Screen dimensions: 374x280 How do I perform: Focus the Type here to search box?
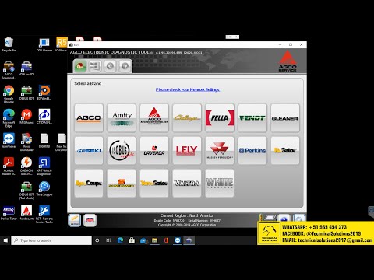point(51,240)
